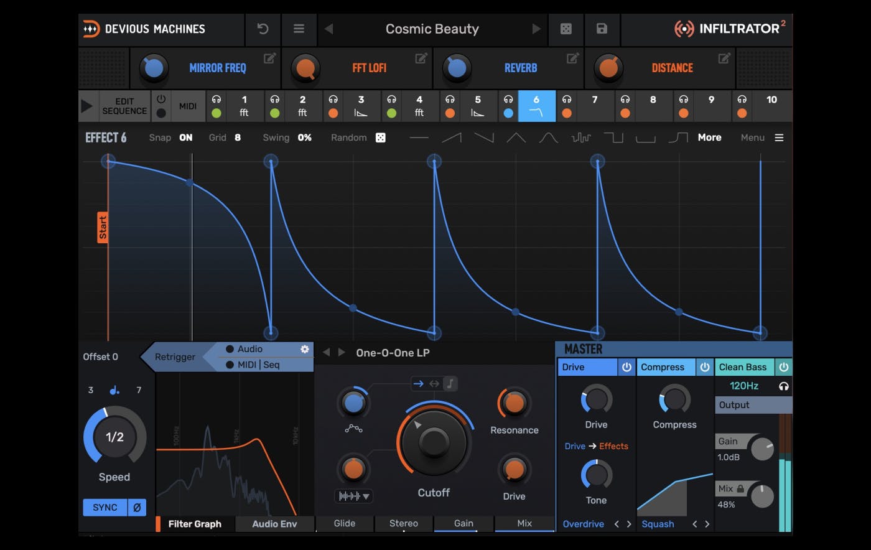The height and width of the screenshot is (550, 871).
Task: Save preset using floppy disk icon
Action: (602, 29)
